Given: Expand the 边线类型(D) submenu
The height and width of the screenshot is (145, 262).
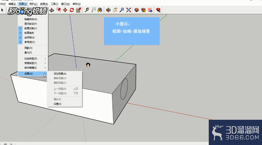Looking at the screenshot, I should [x=33, y=59].
